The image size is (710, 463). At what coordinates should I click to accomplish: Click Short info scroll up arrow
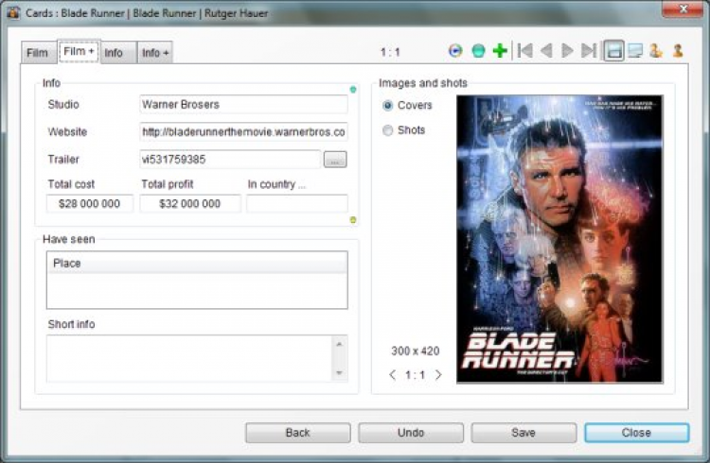pyautogui.click(x=339, y=345)
